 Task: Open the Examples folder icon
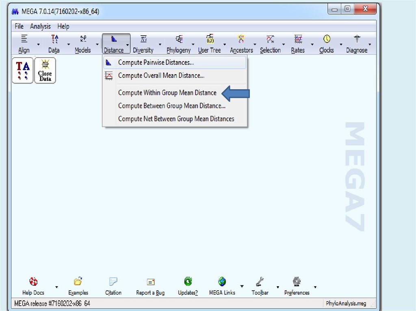pos(78,281)
